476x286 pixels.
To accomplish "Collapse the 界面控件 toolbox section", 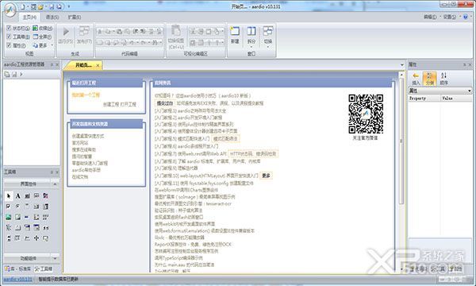I will [x=55, y=184].
